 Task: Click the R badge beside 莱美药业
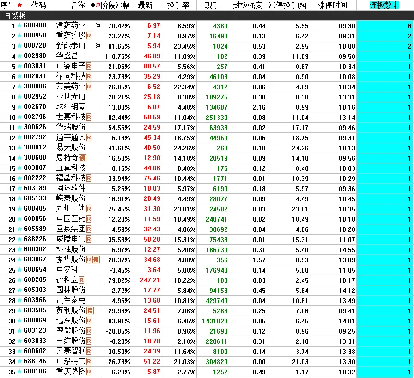tap(89, 87)
